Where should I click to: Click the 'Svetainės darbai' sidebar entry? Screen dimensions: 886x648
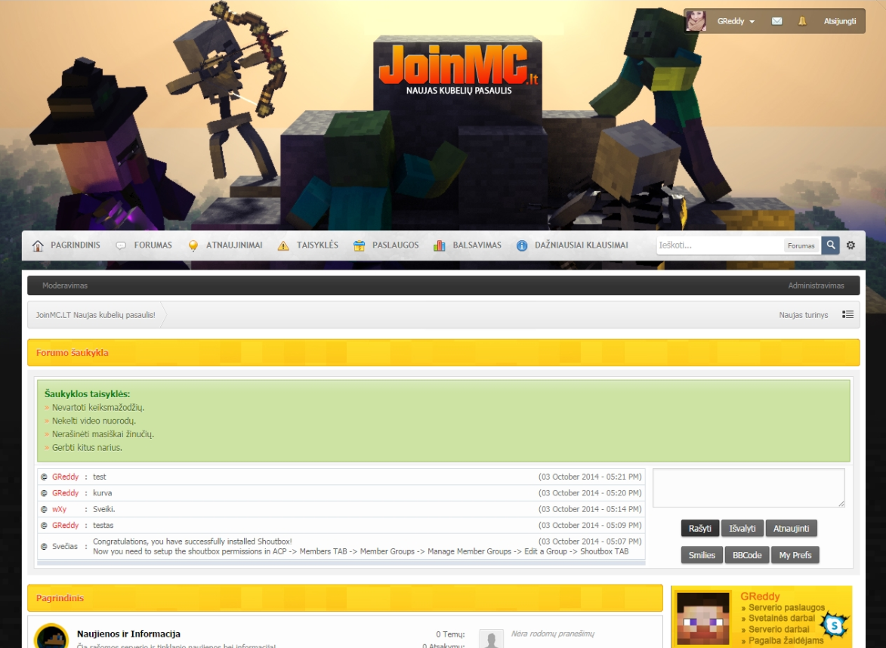click(782, 618)
